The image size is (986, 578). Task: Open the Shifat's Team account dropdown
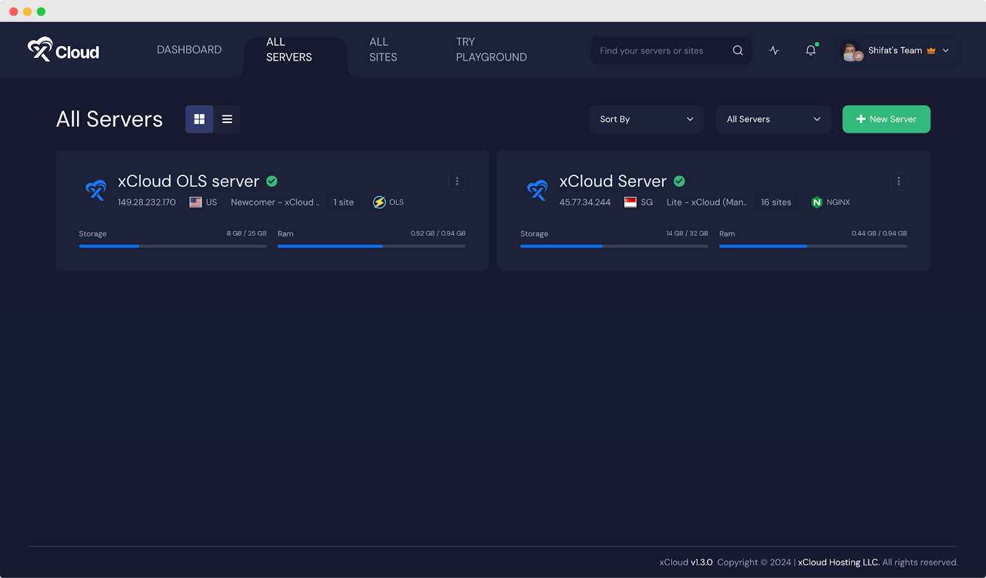[895, 50]
